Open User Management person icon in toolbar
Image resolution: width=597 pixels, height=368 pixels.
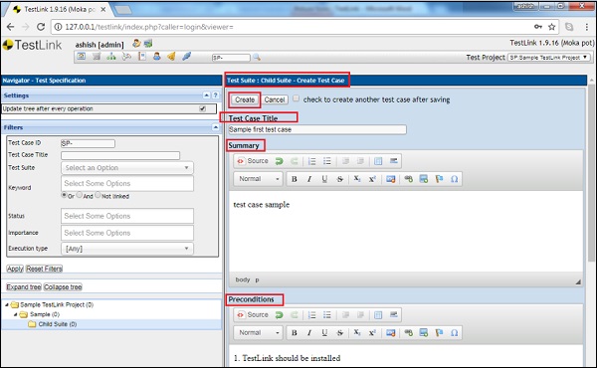pos(156,57)
